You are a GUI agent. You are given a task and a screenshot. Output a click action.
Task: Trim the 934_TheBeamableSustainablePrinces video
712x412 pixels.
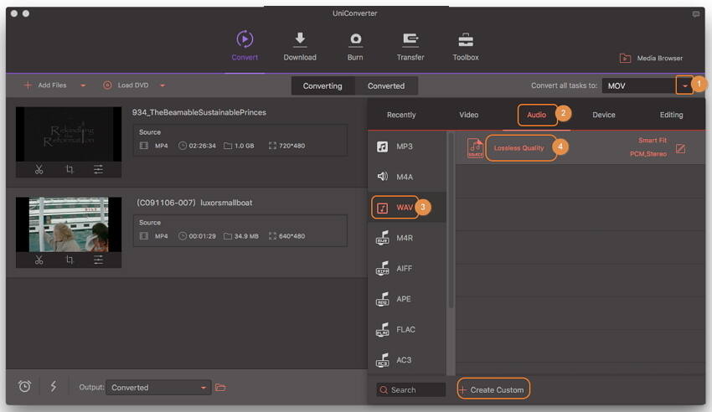39,170
